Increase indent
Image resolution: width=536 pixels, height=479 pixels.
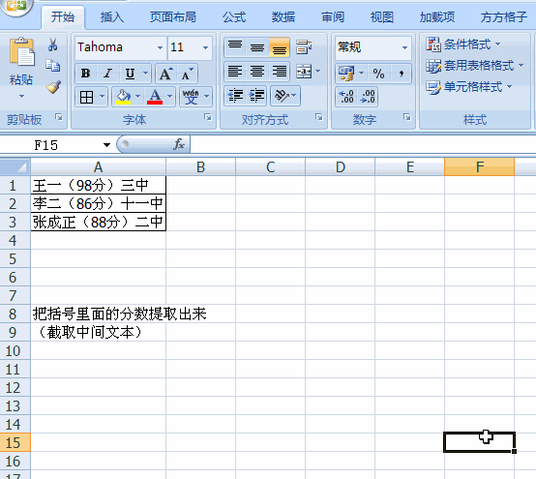(257, 96)
